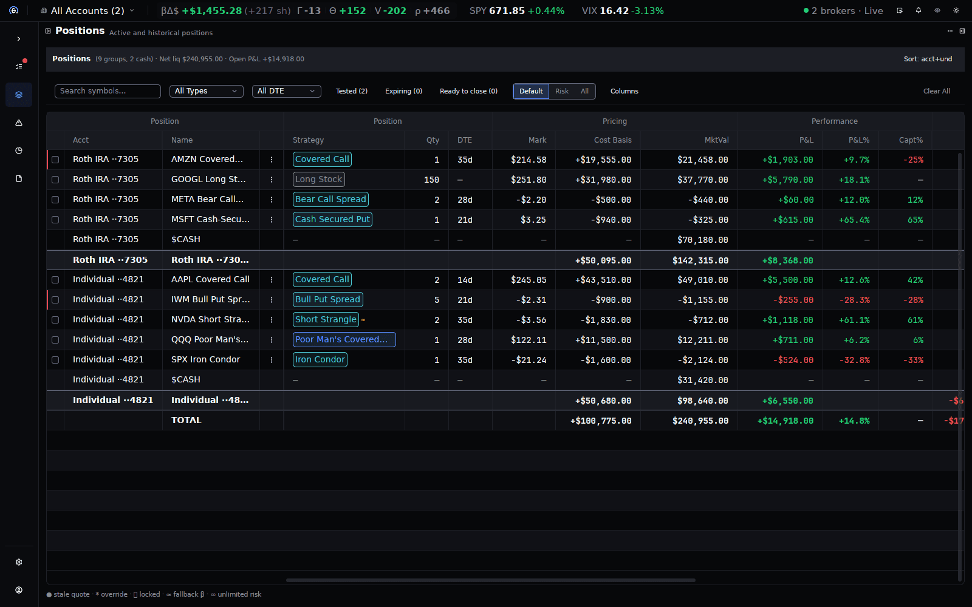Viewport: 972px width, 607px height.
Task: Open the All DTE filter dropdown
Action: point(287,91)
